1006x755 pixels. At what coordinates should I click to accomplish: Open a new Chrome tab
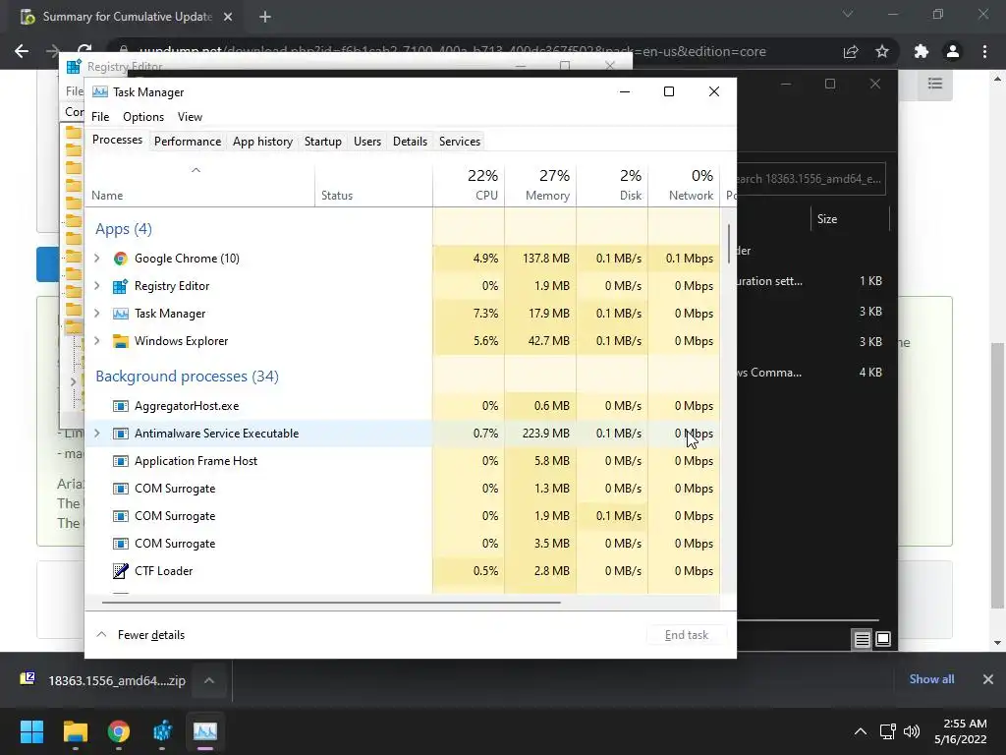click(265, 17)
